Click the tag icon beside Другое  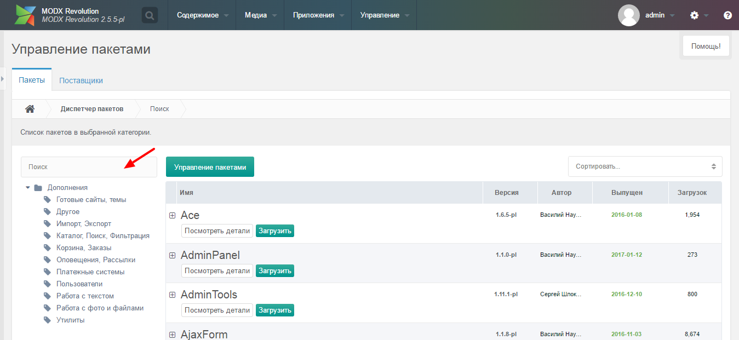(47, 212)
